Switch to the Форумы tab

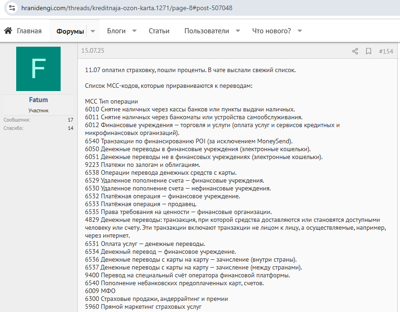click(x=70, y=31)
